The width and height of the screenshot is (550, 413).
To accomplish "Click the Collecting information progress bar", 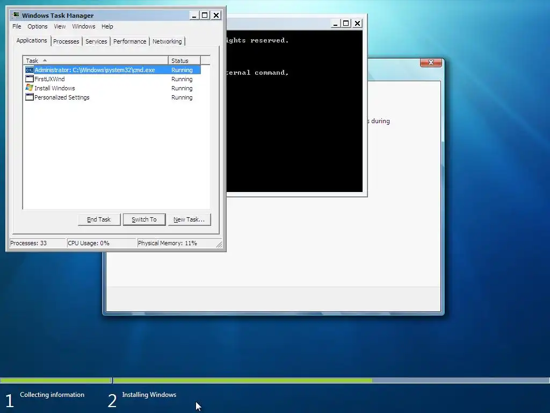I will pyautogui.click(x=55, y=380).
